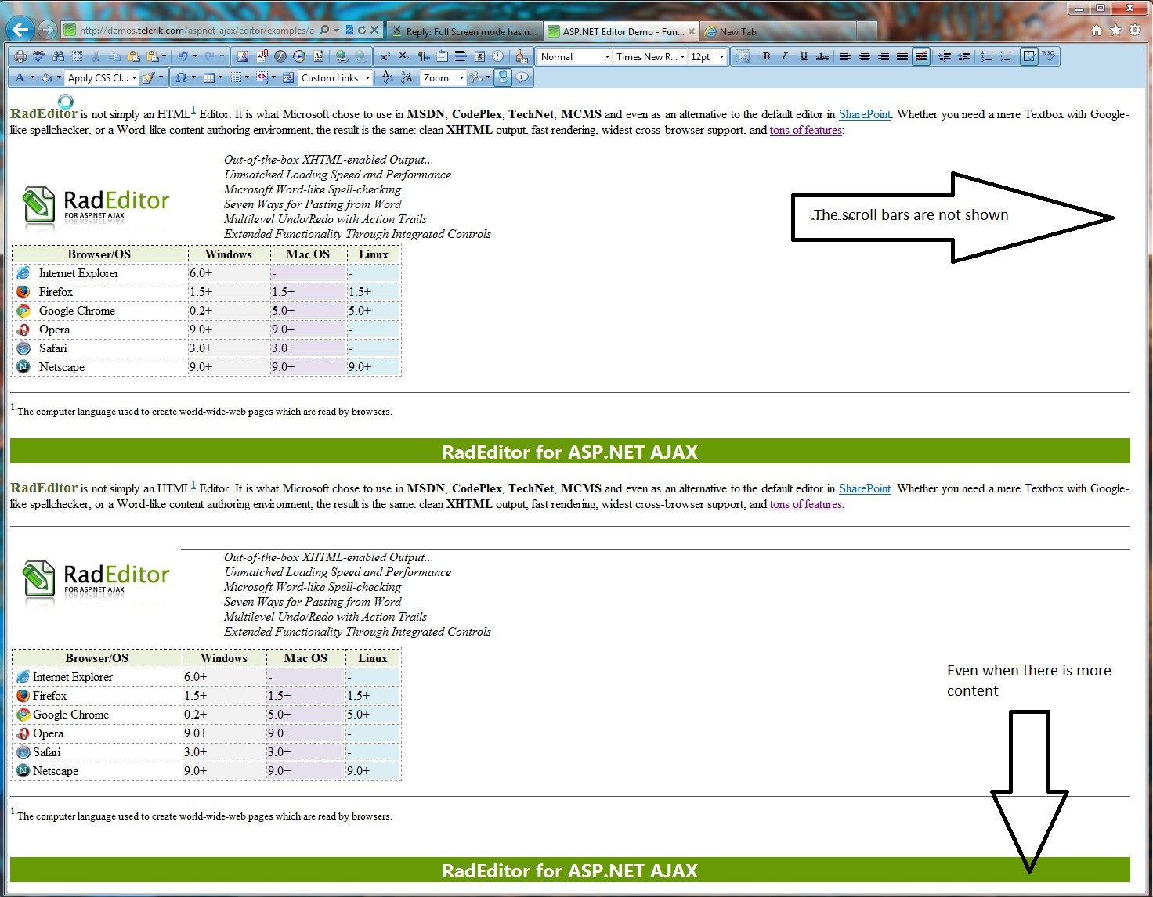Open the Image Manager icon
This screenshot has width=1153, height=897.
click(x=243, y=56)
